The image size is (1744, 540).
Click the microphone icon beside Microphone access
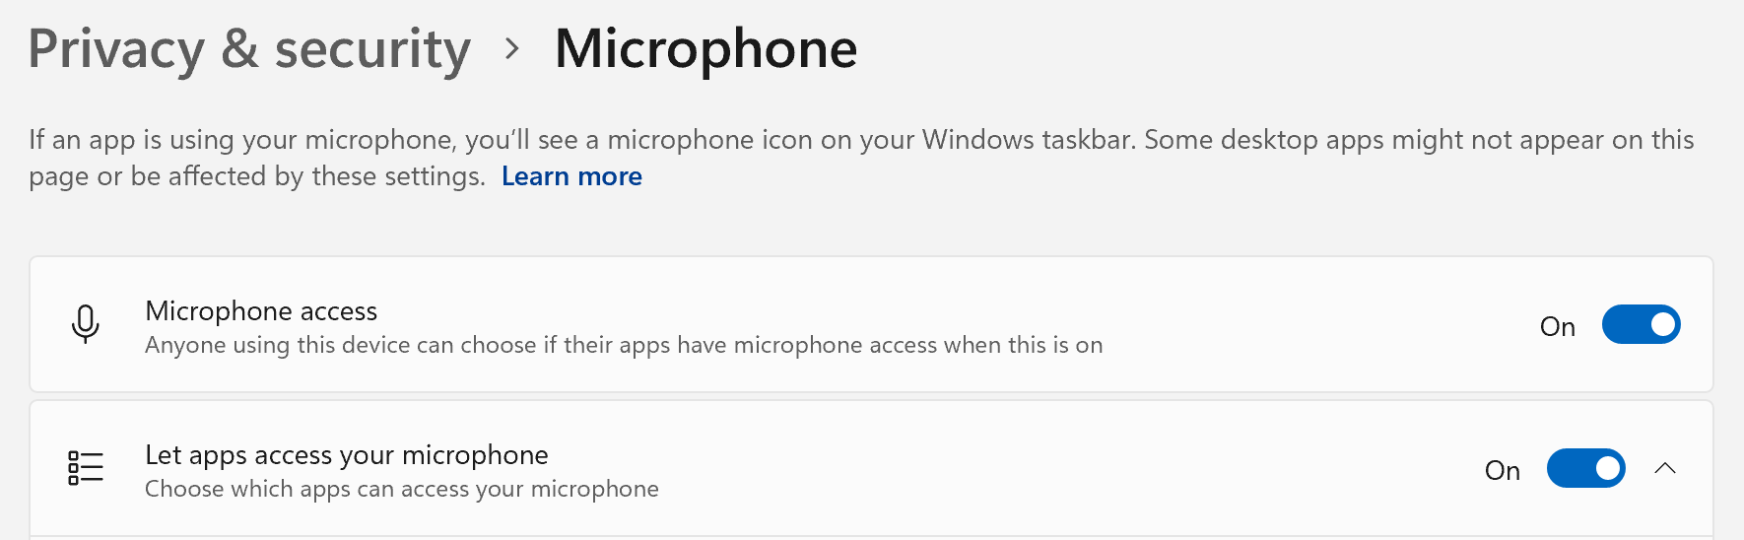[86, 324]
